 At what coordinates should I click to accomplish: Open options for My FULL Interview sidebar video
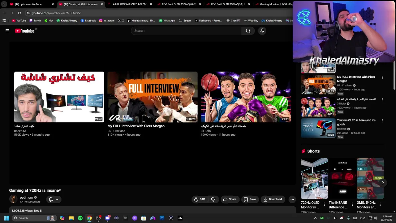382,77
